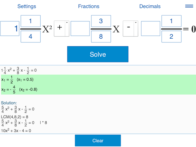Switch to the Fractions tab
Viewport: 196px width, 147px height.
pyautogui.click(x=89, y=6)
